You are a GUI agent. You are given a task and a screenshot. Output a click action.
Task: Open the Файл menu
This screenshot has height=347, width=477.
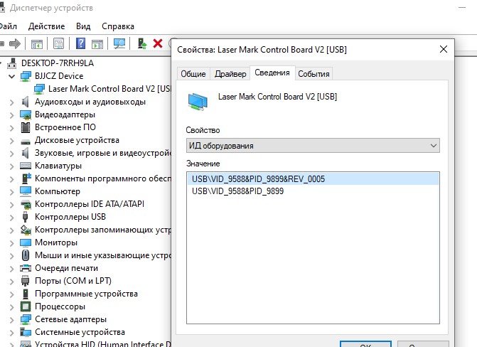(x=8, y=26)
